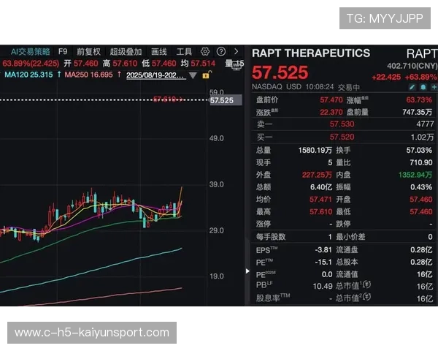Click the 量比 710.90 value
The image size is (438, 351).
(421, 162)
